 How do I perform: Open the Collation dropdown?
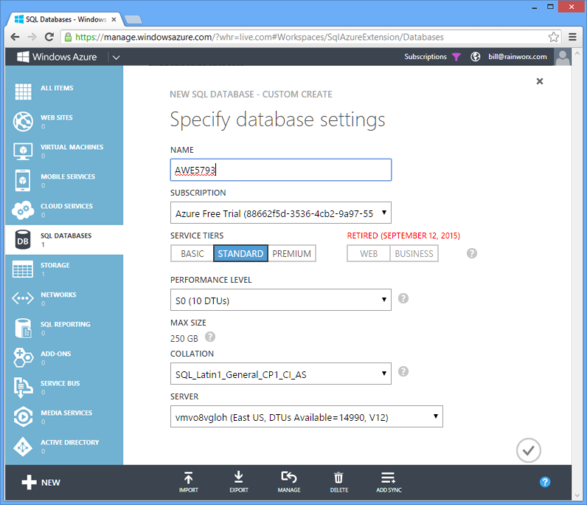[281, 374]
